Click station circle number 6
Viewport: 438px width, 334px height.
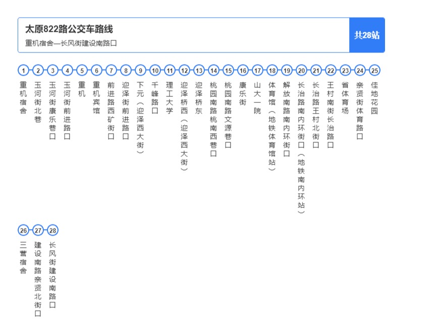point(97,70)
